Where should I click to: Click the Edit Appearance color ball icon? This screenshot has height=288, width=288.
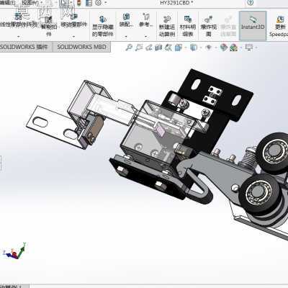coord(224,48)
